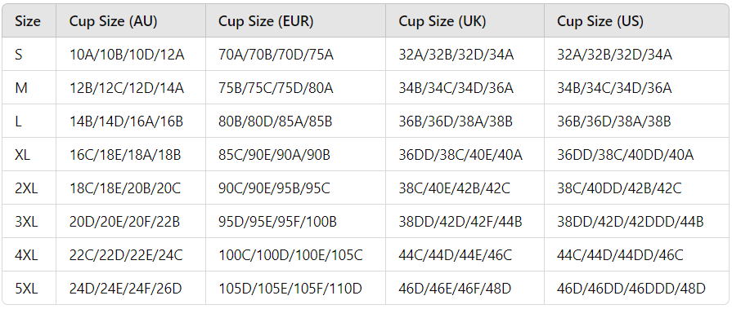The height and width of the screenshot is (309, 732).
Task: Select the cell 46D/46DD/46DDD/48D
Action: tap(637, 289)
